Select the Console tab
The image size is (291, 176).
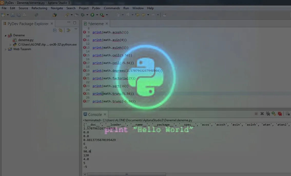point(95,114)
